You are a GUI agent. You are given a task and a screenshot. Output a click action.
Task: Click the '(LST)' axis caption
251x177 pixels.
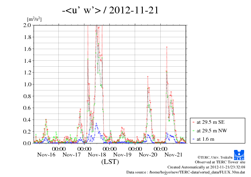coord(110,162)
